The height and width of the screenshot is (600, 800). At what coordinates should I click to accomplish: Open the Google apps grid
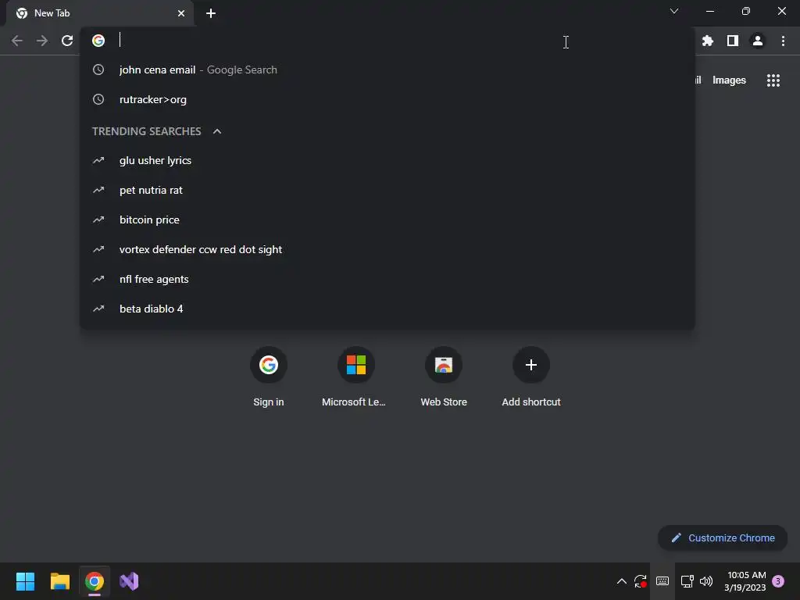click(773, 80)
